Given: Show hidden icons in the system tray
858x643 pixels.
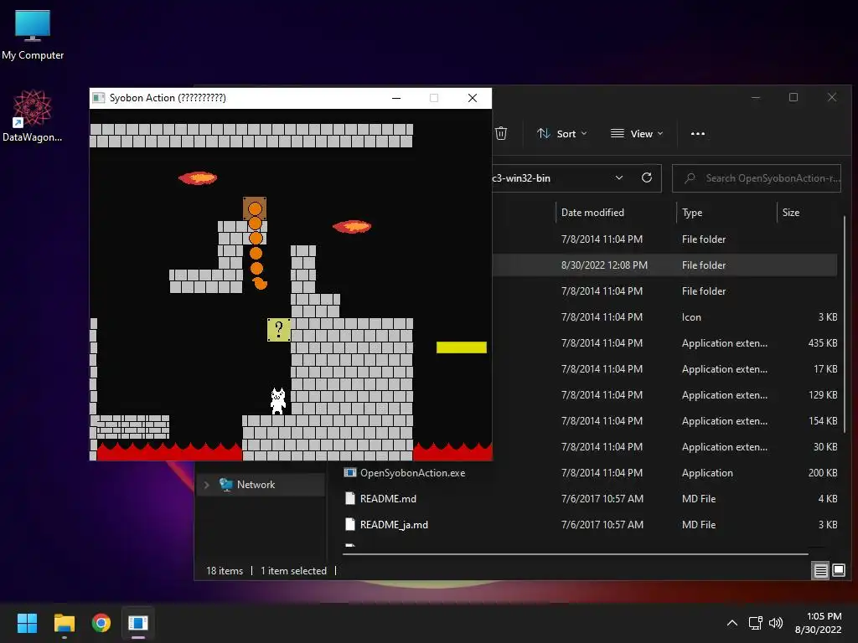Looking at the screenshot, I should 732,623.
